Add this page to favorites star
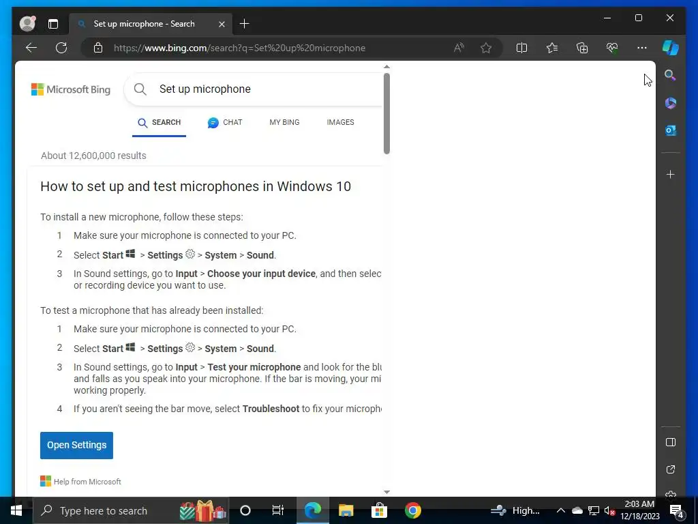Image resolution: width=698 pixels, height=524 pixels. click(486, 48)
